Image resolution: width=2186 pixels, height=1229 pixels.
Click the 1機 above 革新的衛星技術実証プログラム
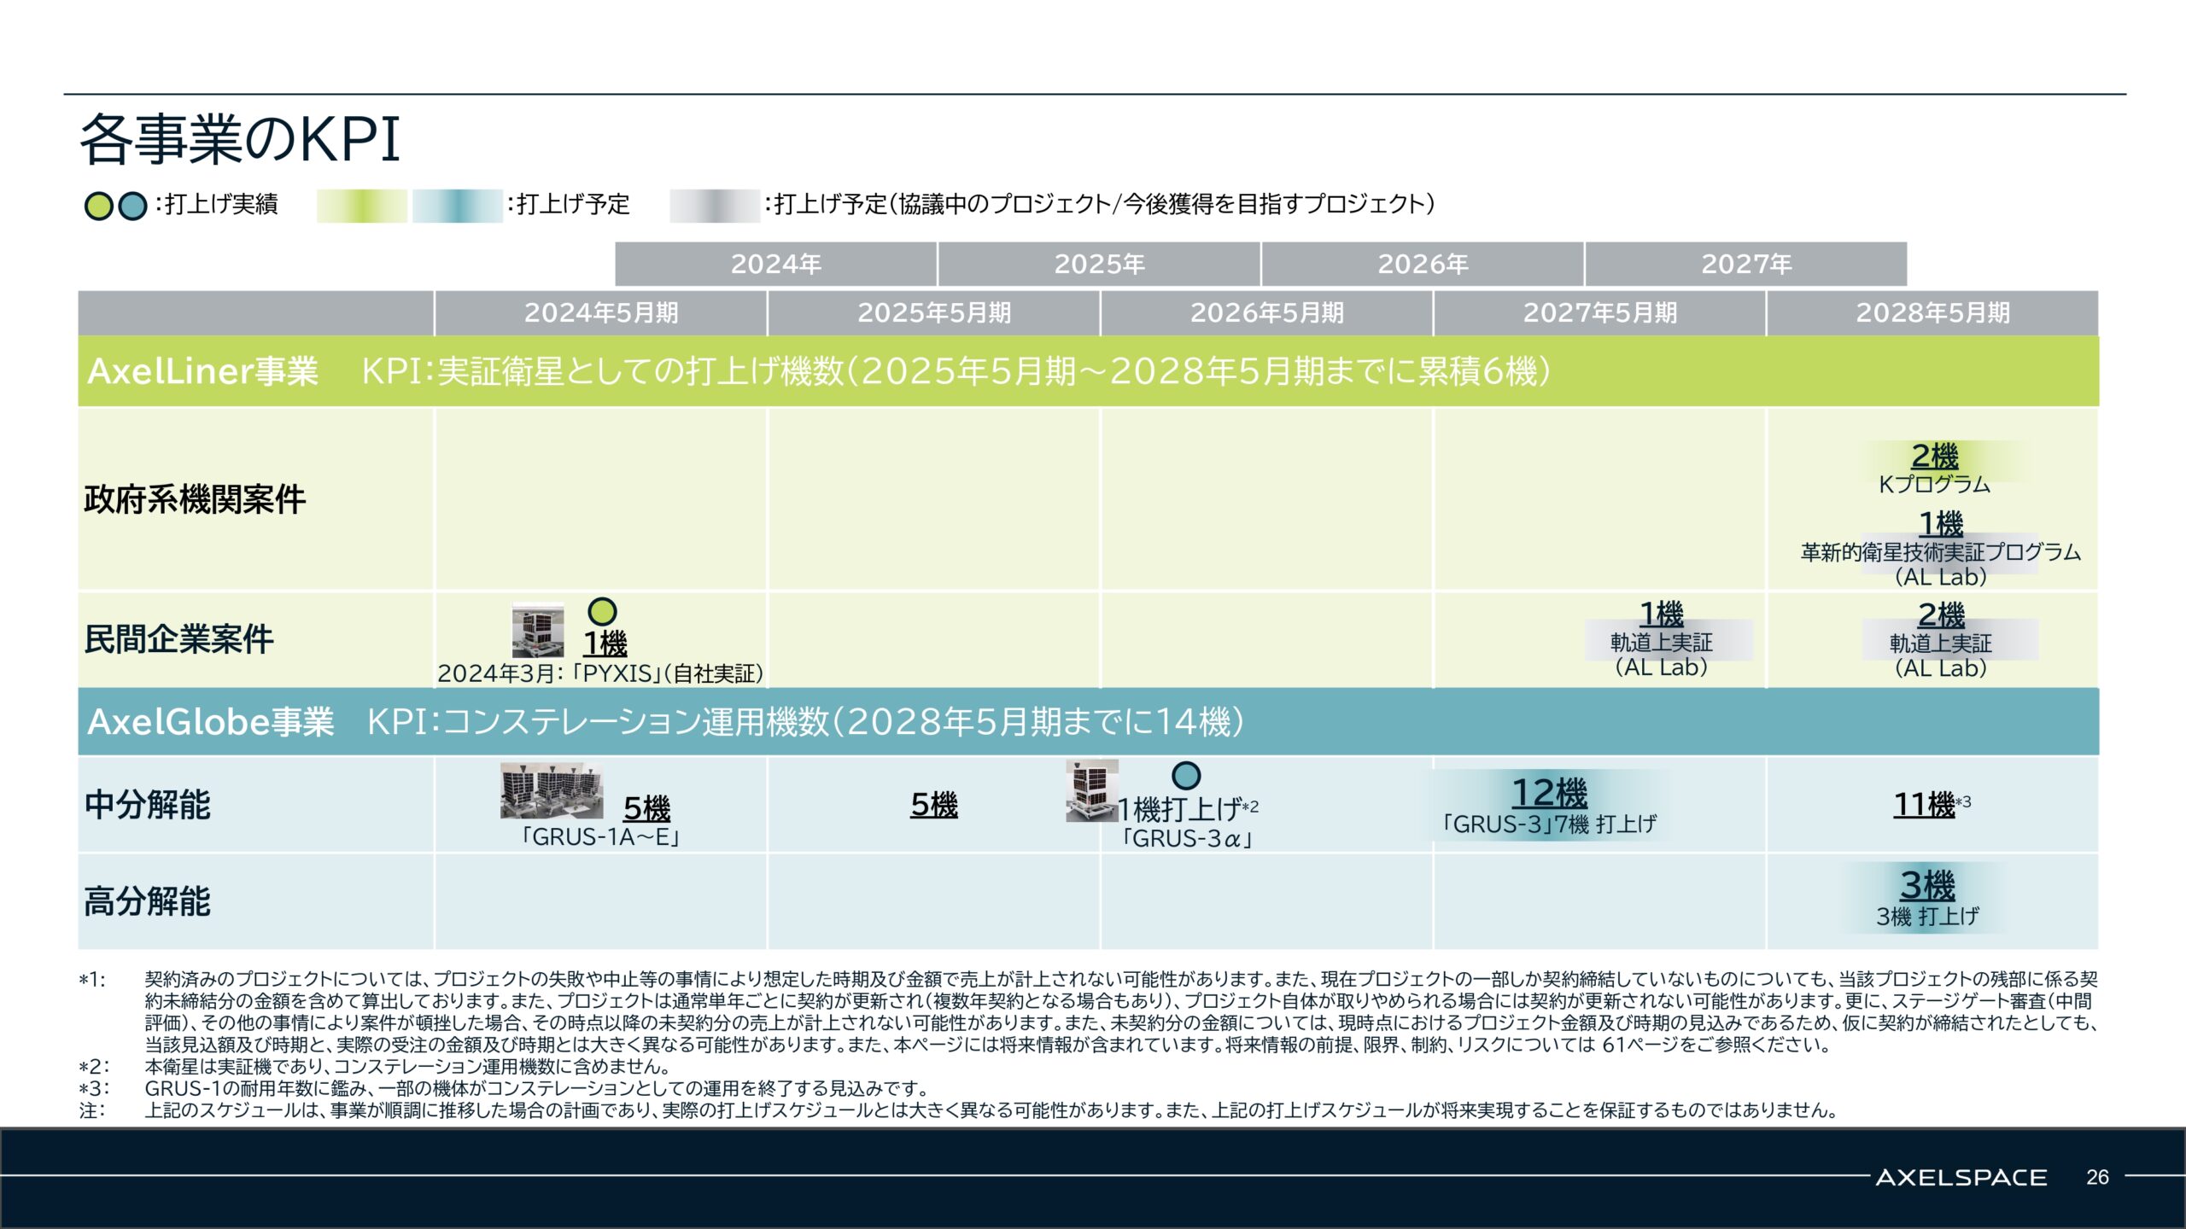click(1941, 523)
